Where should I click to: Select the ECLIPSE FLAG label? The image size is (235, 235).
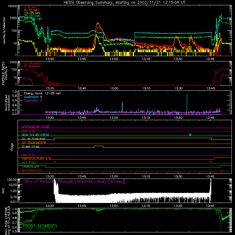tap(32, 151)
